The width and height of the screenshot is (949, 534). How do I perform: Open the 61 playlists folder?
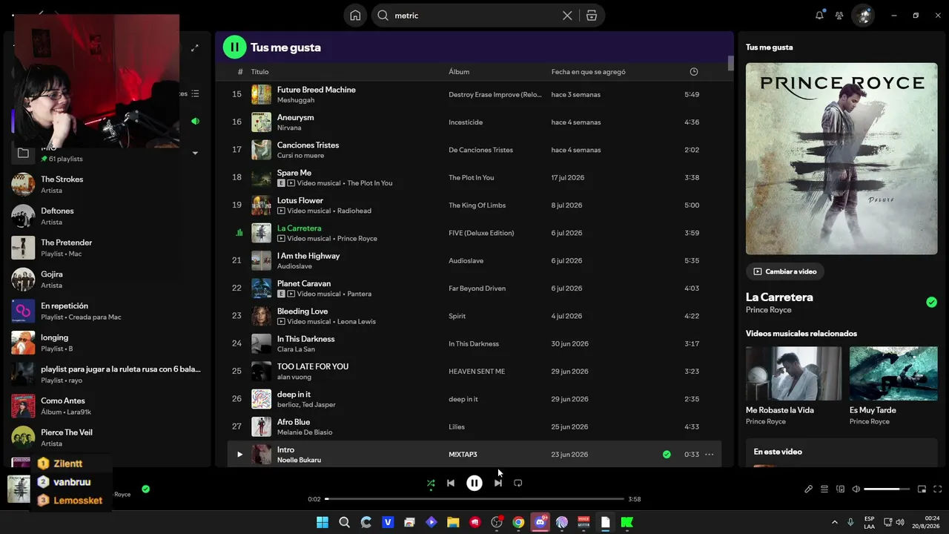pos(108,153)
